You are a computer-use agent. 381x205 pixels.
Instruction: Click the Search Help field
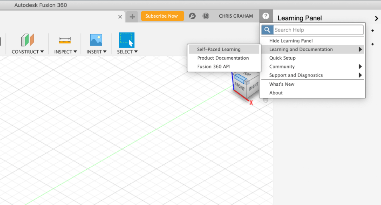tap(318, 30)
